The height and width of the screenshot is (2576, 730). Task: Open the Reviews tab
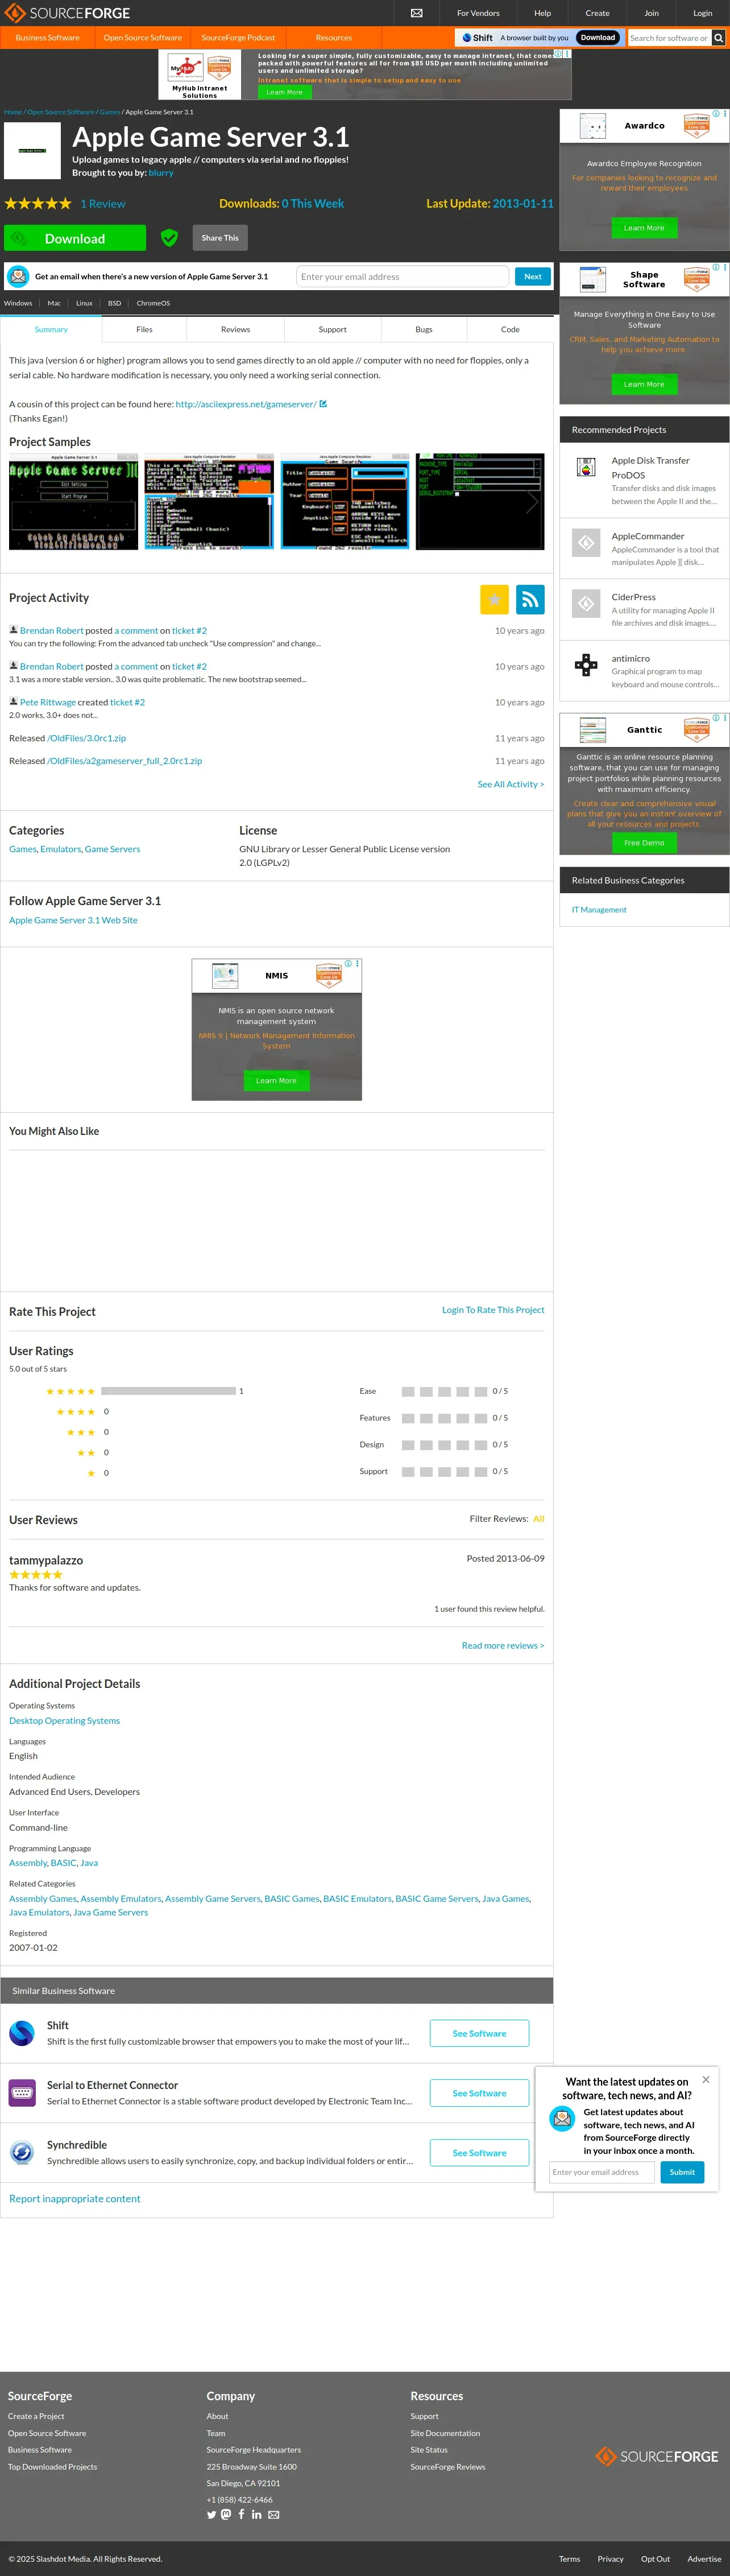coord(236,329)
